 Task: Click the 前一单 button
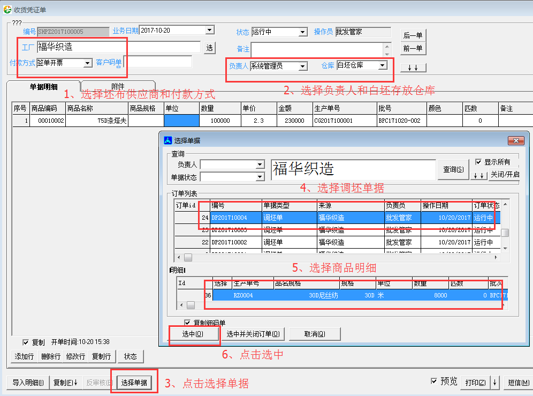click(x=413, y=48)
